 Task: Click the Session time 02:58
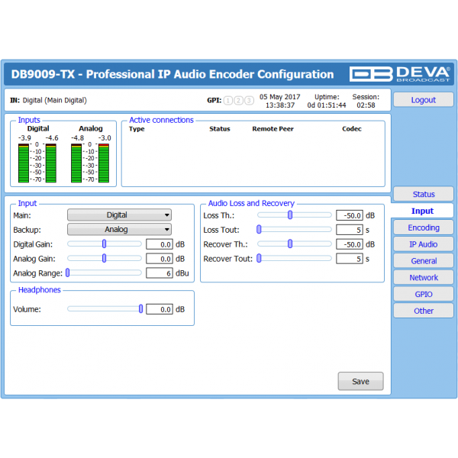[x=366, y=105]
